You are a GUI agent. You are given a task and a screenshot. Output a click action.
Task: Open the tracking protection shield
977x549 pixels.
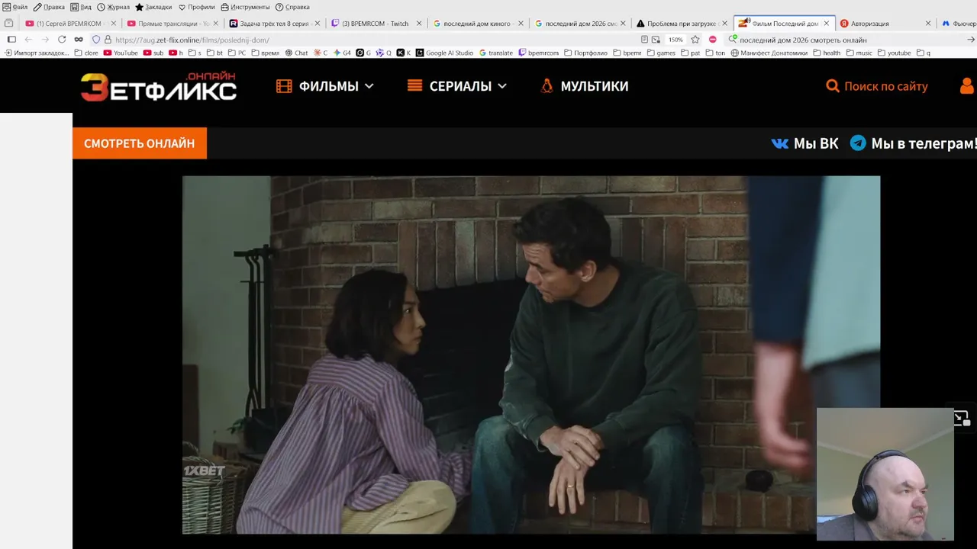(x=96, y=40)
